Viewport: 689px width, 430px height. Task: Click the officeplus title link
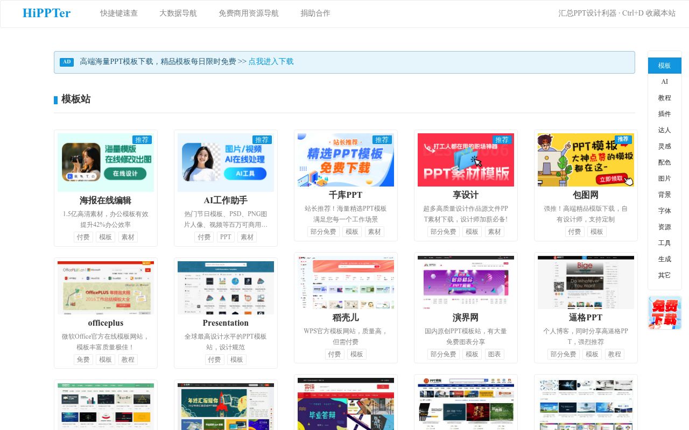click(106, 323)
